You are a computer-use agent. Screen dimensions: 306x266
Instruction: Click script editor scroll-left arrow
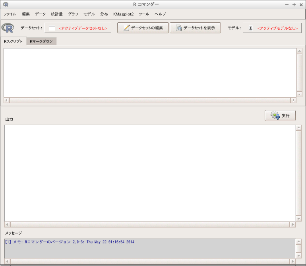(x=6, y=100)
